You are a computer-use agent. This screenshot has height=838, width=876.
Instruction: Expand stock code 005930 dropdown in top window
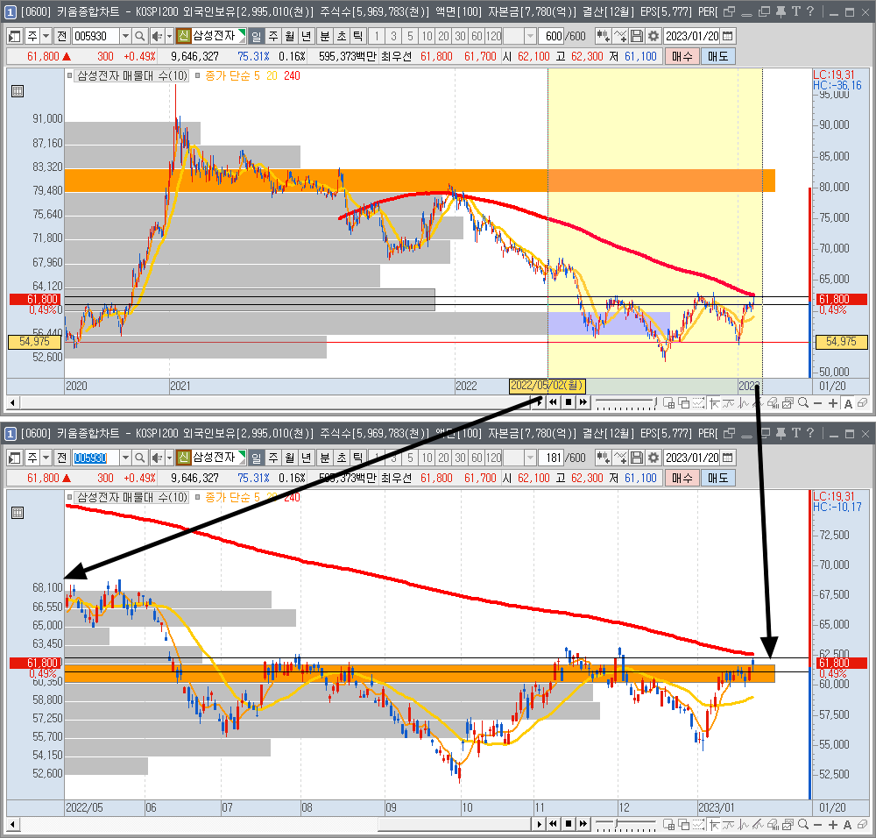click(x=125, y=36)
